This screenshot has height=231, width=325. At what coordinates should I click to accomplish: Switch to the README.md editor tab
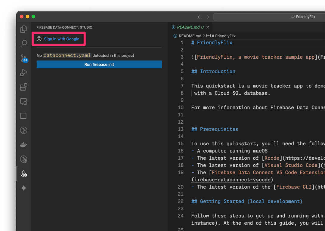coord(188,27)
